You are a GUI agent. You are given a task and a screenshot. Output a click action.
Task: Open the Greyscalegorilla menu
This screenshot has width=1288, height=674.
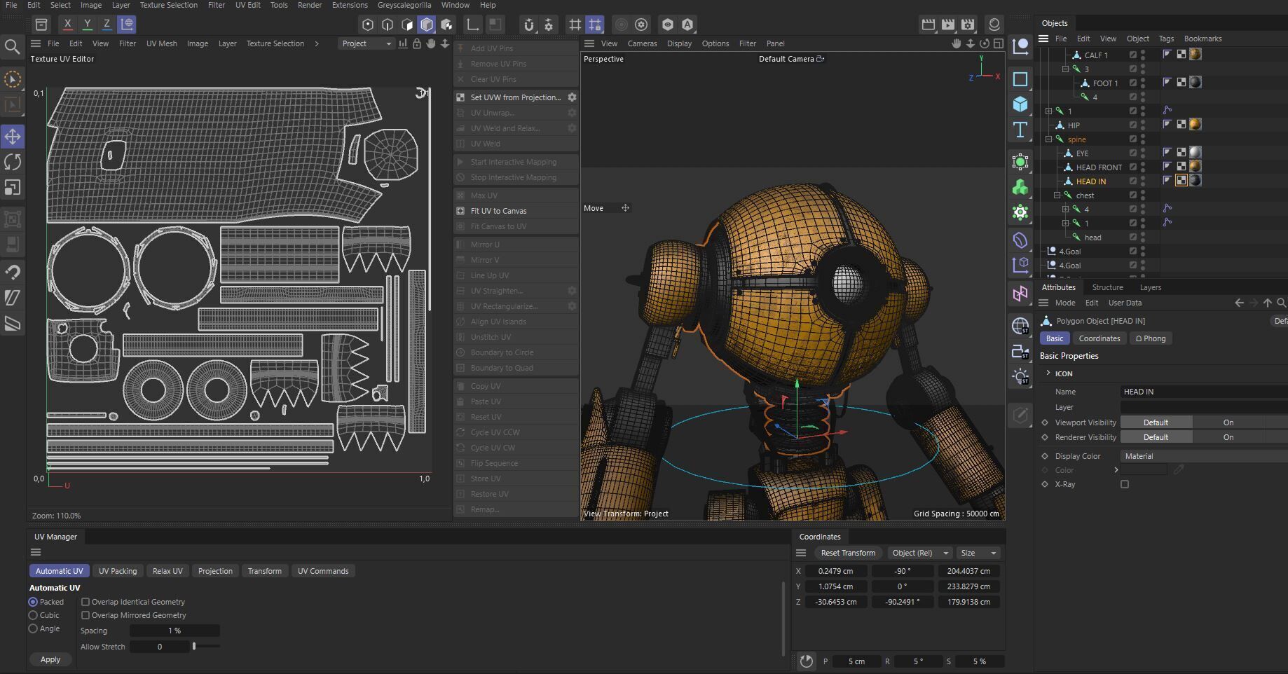coord(404,5)
